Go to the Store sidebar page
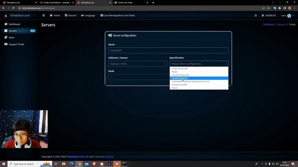 [9, 38]
